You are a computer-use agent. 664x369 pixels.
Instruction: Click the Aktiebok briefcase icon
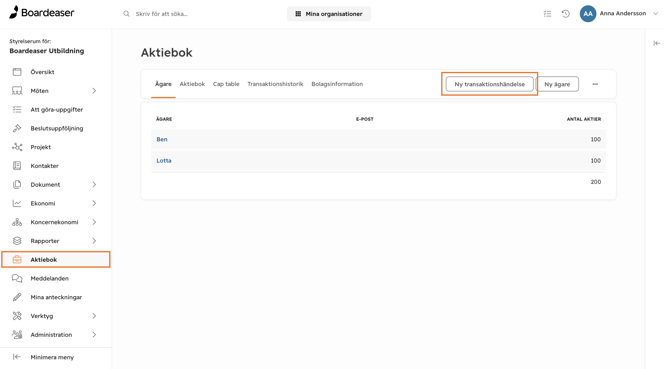17,260
